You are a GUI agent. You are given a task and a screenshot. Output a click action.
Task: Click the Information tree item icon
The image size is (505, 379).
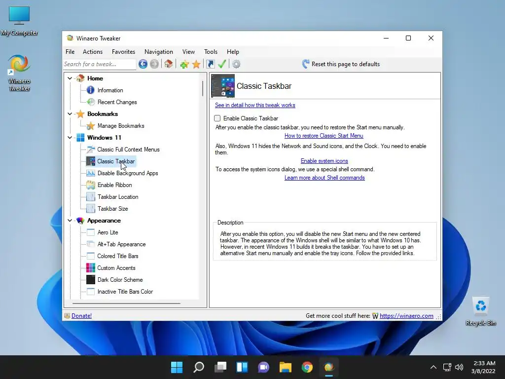click(x=91, y=90)
